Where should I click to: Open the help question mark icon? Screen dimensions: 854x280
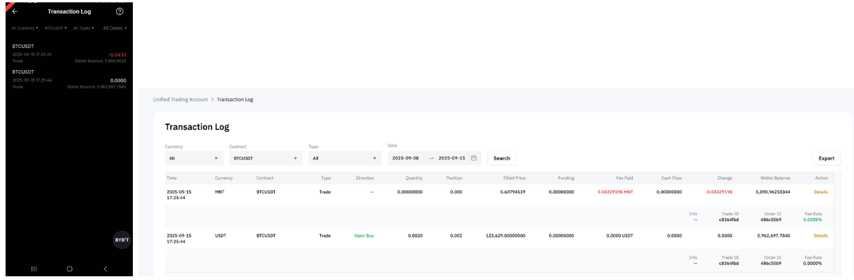click(x=120, y=12)
